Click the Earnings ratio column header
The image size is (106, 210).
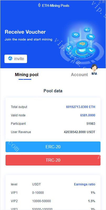tap(84, 184)
